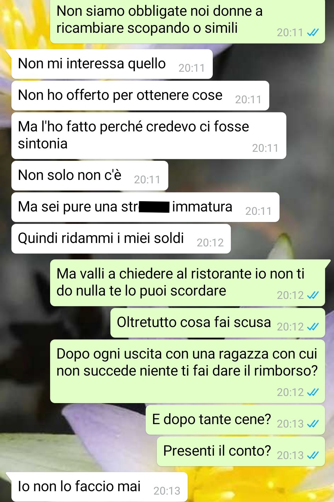Screen dimensions: 334x502
Task: Select the 'Dopo ogni uscita con una ragazza' message
Action: 187,371
